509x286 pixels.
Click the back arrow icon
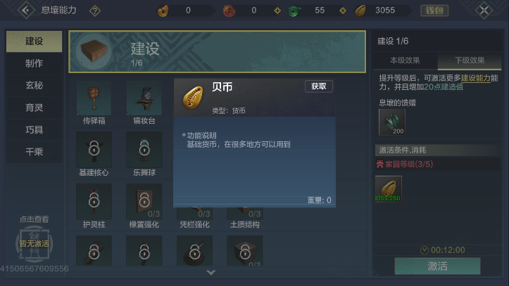(x=26, y=11)
